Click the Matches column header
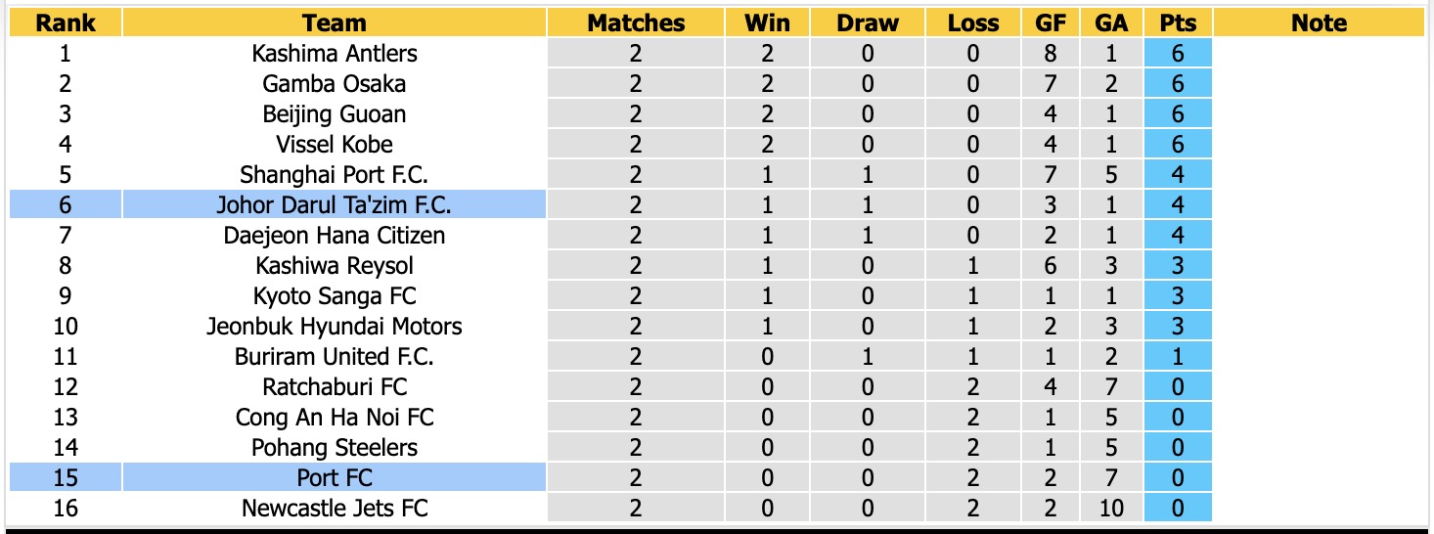 click(x=636, y=22)
